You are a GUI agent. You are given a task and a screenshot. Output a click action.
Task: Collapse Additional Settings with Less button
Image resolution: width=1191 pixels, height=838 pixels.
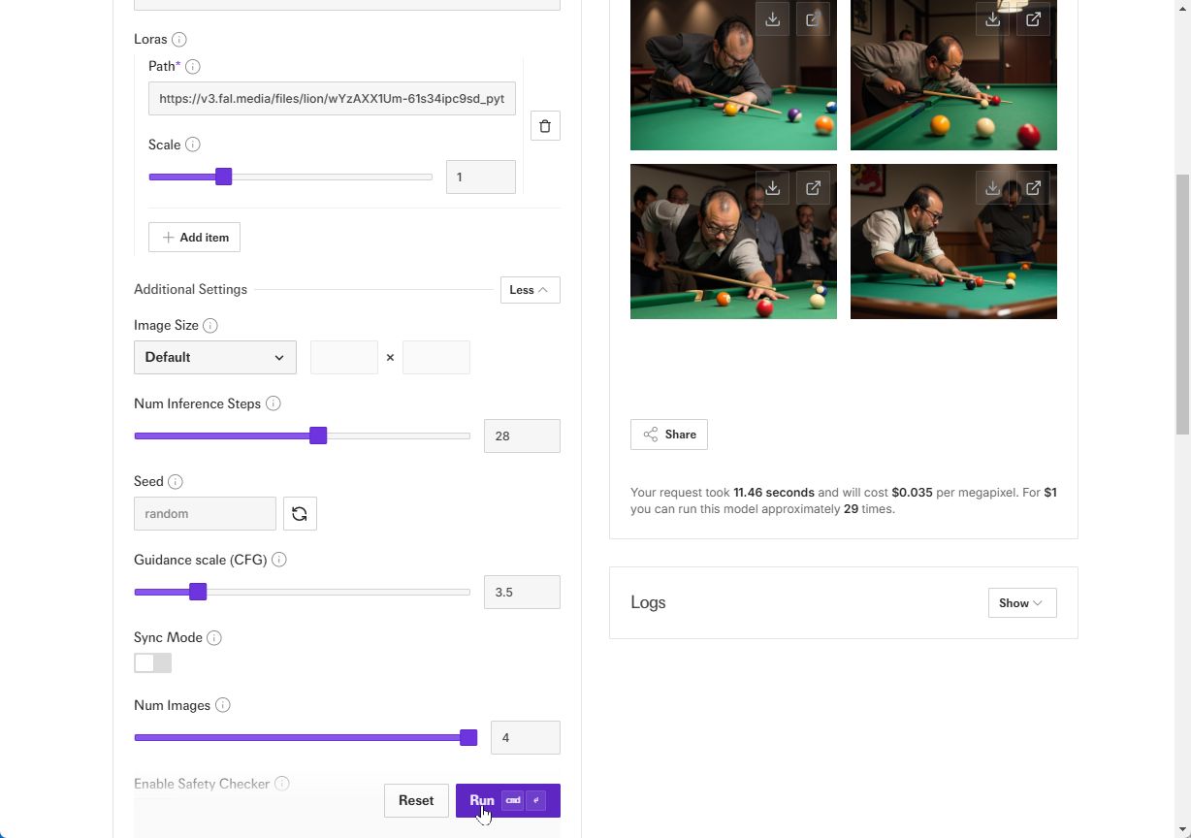click(530, 290)
